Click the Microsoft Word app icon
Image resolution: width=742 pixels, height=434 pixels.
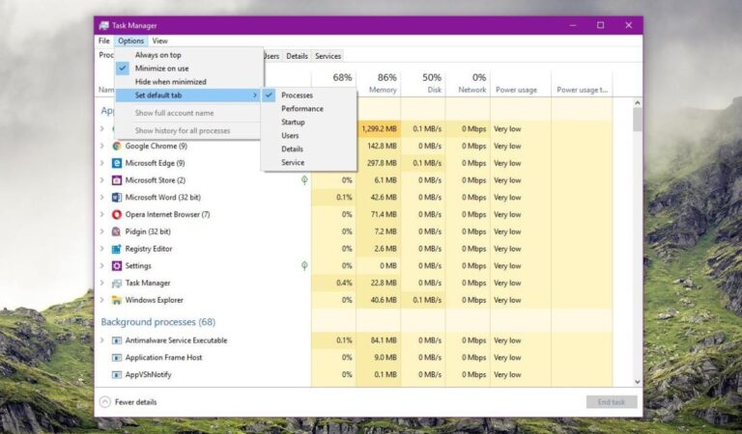pos(116,198)
